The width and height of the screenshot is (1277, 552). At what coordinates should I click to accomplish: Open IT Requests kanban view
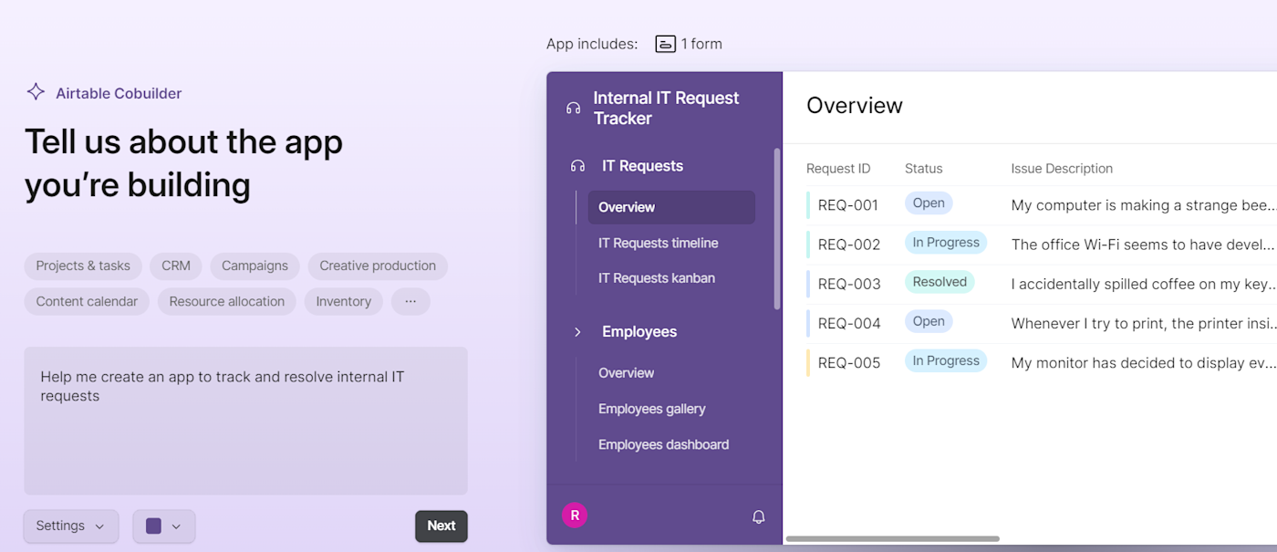coord(657,277)
